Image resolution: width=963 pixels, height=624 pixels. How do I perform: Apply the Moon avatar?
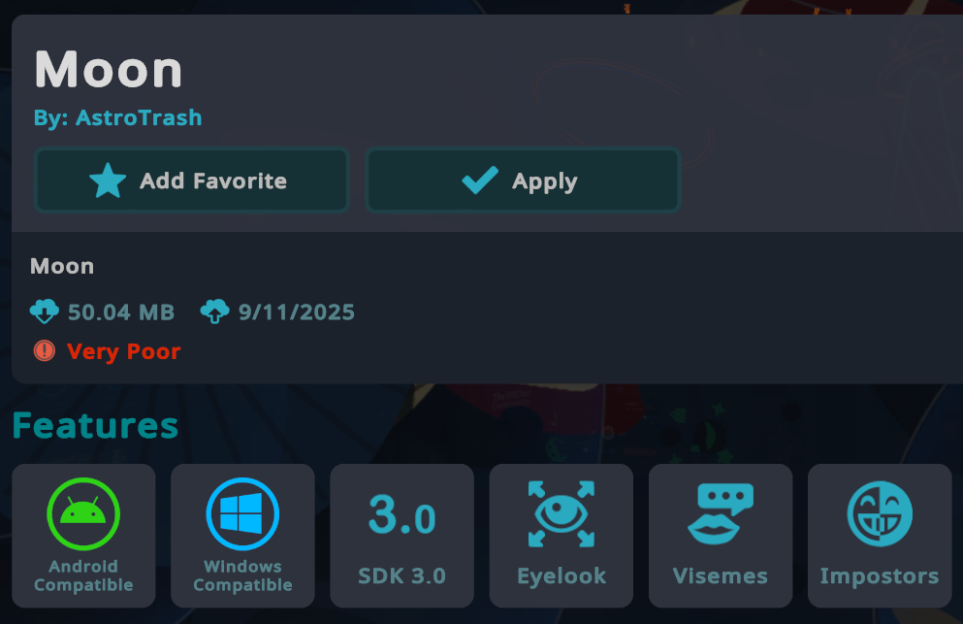click(x=523, y=181)
